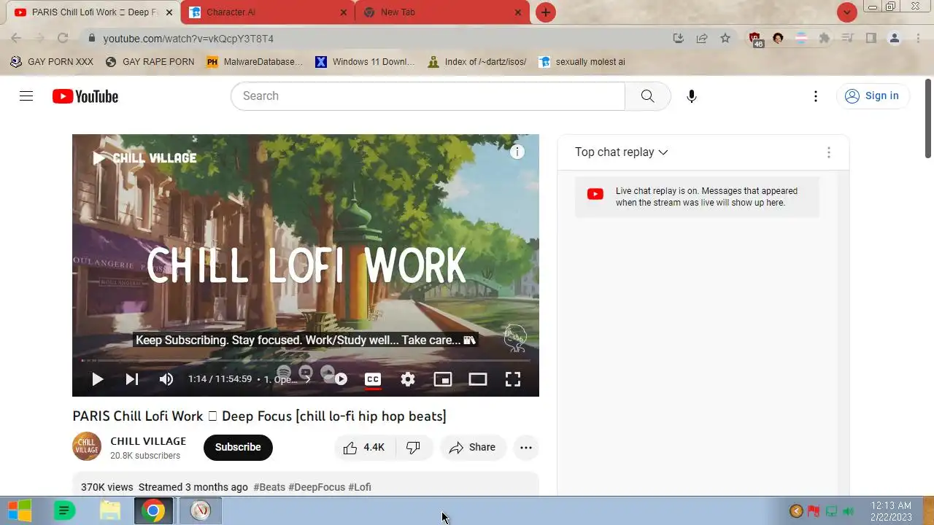This screenshot has width=934, height=525.
Task: Click the #Lofi hashtag
Action: [360, 487]
